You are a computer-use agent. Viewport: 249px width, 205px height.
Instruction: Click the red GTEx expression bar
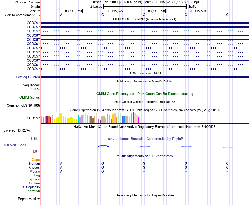[51, 120]
